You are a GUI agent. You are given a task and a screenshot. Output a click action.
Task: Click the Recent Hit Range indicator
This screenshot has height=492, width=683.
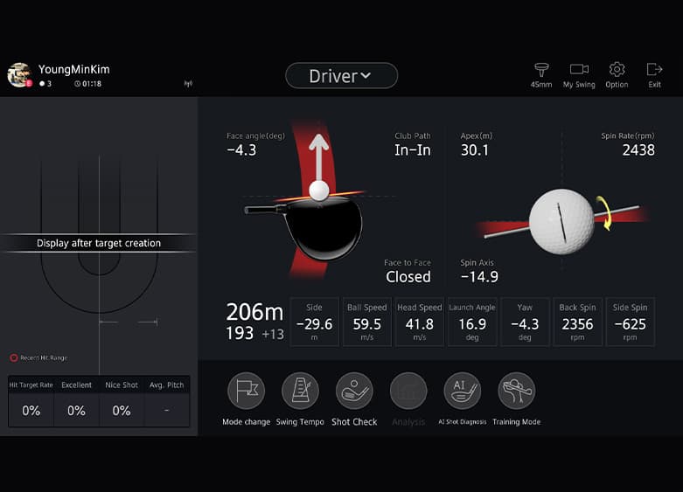(x=39, y=357)
